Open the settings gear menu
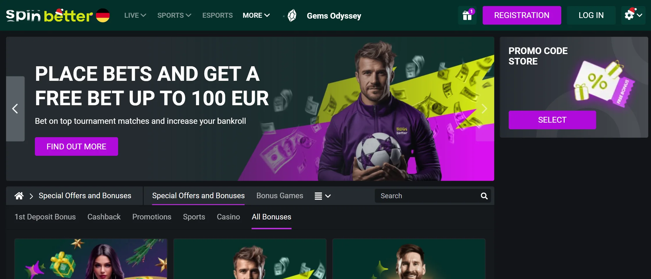 point(633,15)
